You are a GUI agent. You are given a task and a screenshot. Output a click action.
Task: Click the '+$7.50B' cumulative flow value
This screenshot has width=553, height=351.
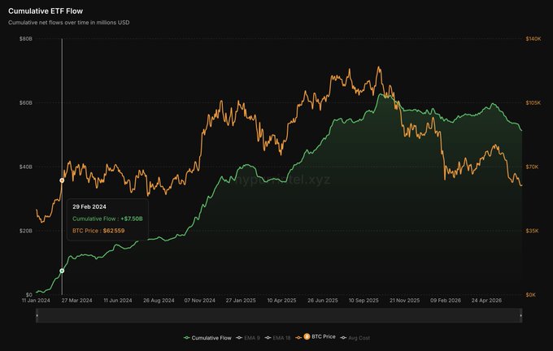coord(132,219)
